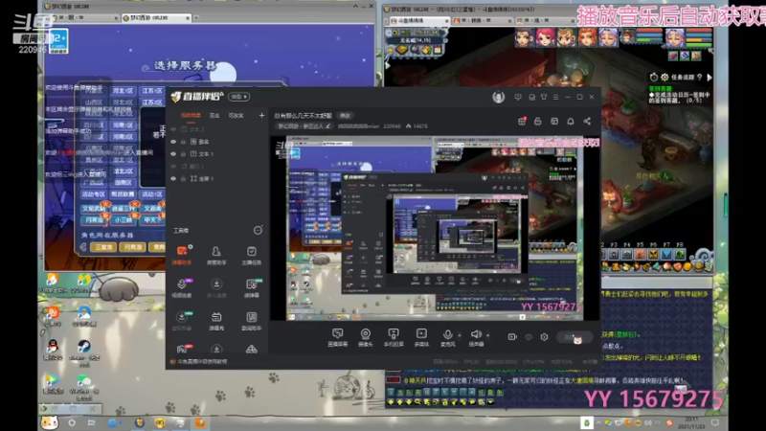
Task: Add a 摄像头 camera source
Action: click(x=366, y=337)
